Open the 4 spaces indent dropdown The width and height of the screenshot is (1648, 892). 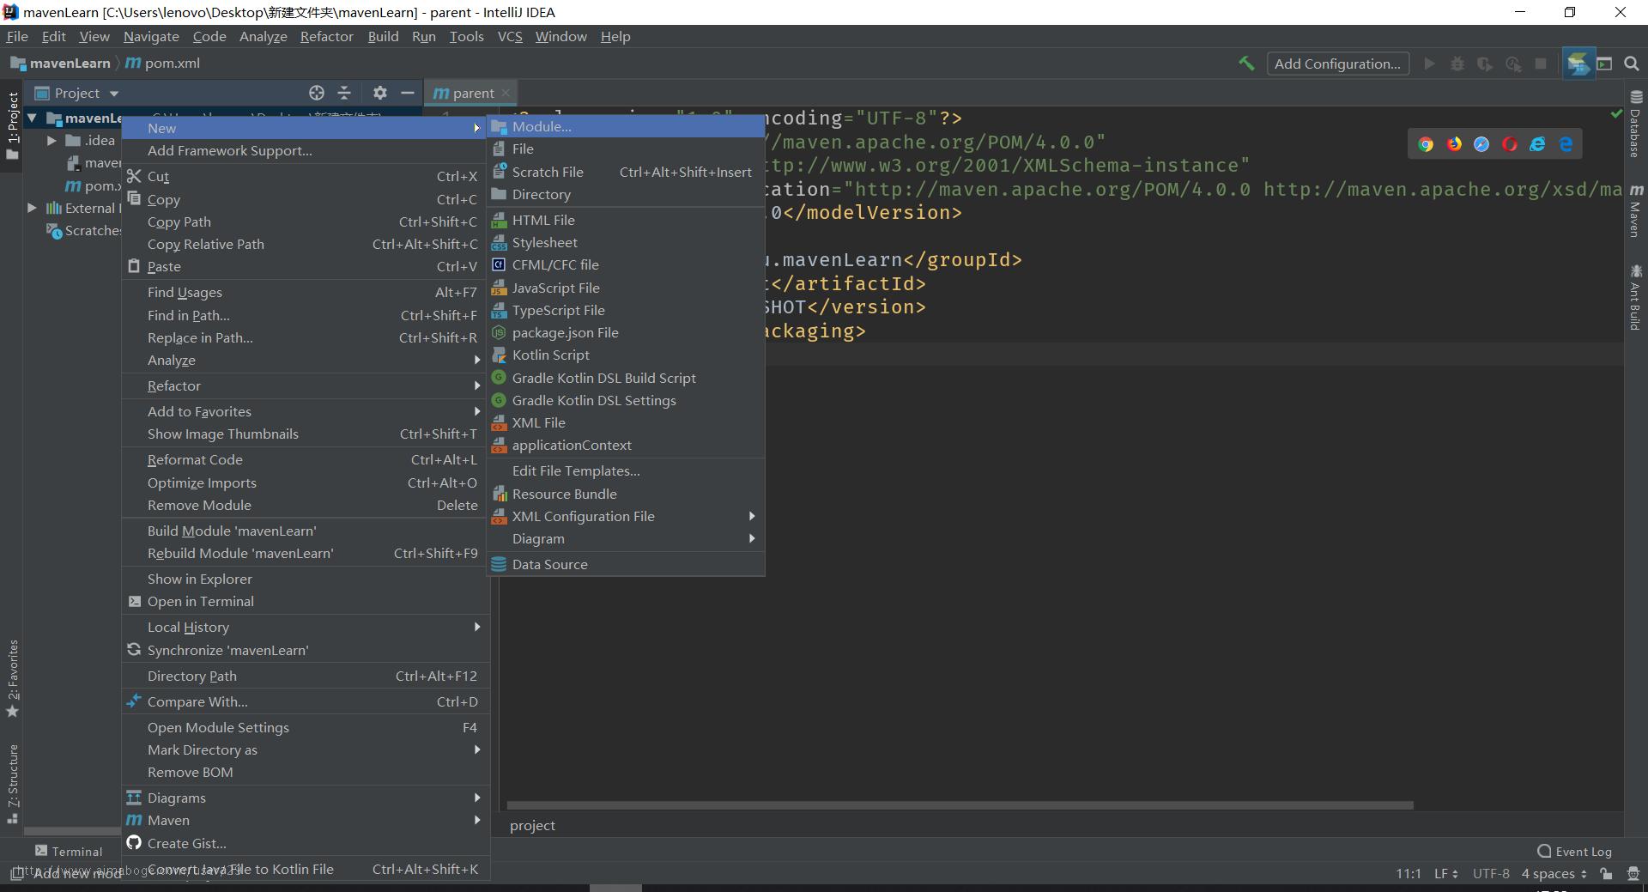coord(1554,874)
